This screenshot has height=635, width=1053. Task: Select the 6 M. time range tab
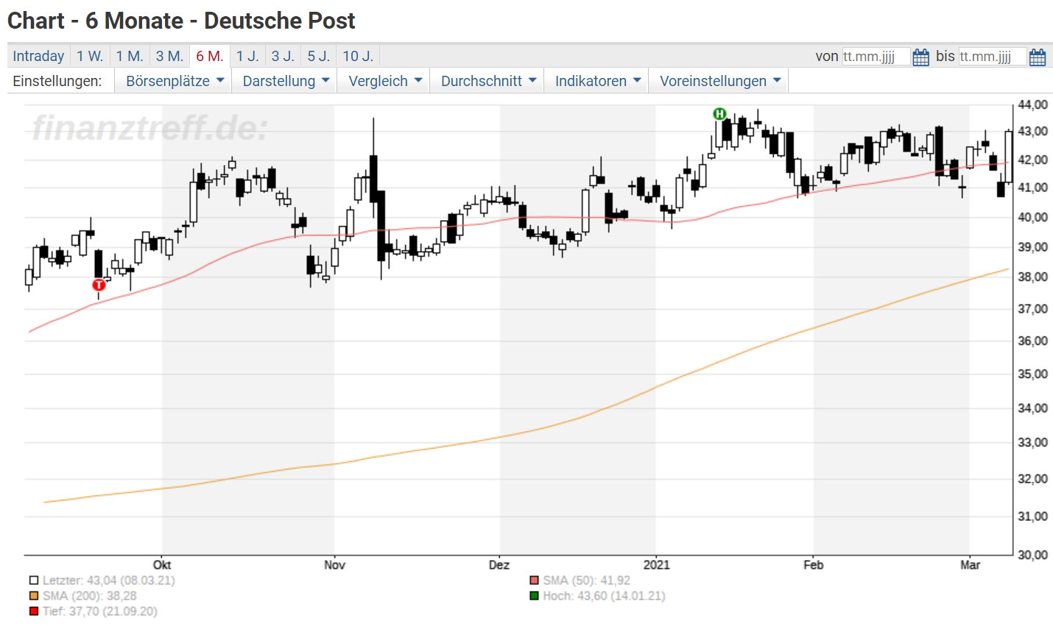(x=210, y=56)
